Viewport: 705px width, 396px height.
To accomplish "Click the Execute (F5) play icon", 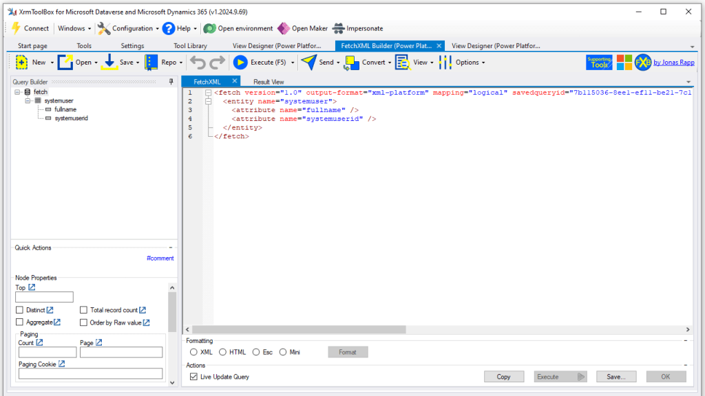I will tap(240, 63).
